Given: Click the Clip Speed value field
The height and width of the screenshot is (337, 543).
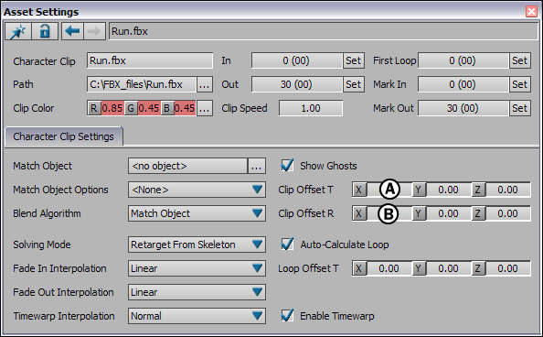Looking at the screenshot, I should point(311,108).
